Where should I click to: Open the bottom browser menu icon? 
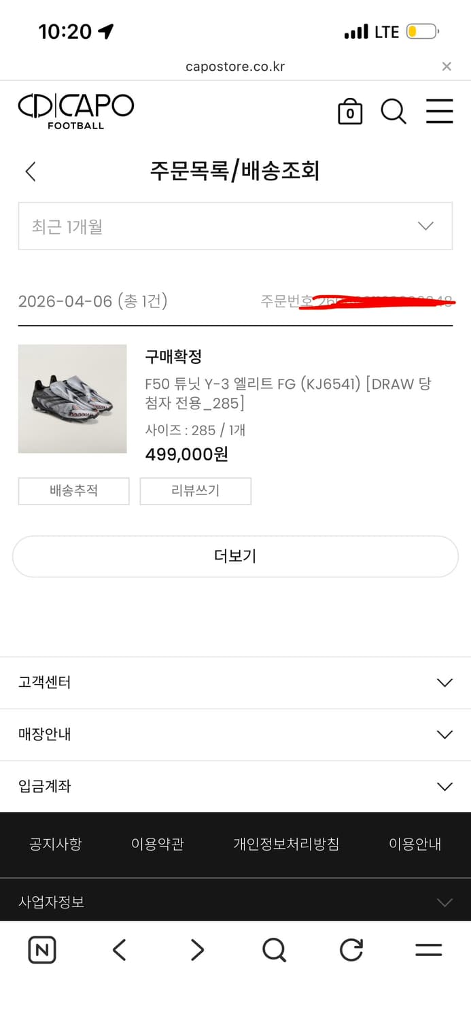428,950
